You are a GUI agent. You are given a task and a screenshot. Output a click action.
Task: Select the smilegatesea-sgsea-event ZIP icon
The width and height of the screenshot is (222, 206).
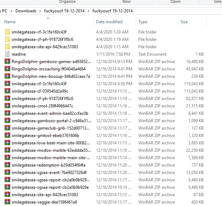(7, 172)
